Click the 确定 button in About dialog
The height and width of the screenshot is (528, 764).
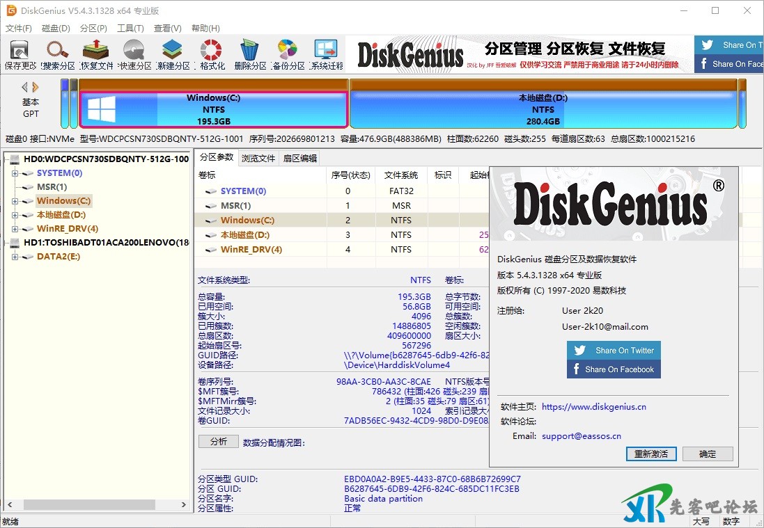point(708,454)
